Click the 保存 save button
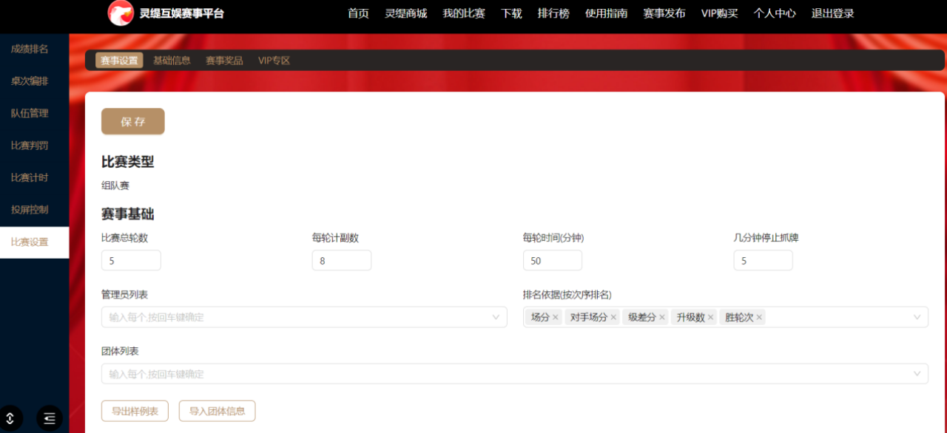The width and height of the screenshot is (947, 433). coord(133,122)
